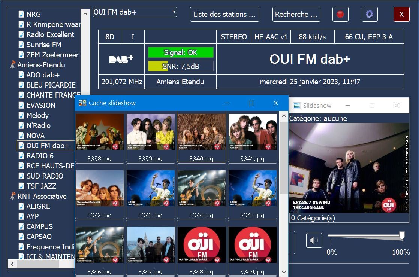Click the horizontal scrollbar thumb in station list
Image resolution: width=419 pixels, height=277 pixels.
38,264
